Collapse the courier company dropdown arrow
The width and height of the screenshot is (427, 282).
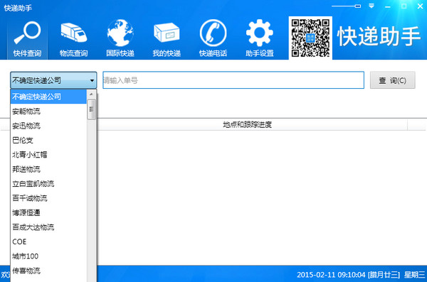(x=92, y=80)
